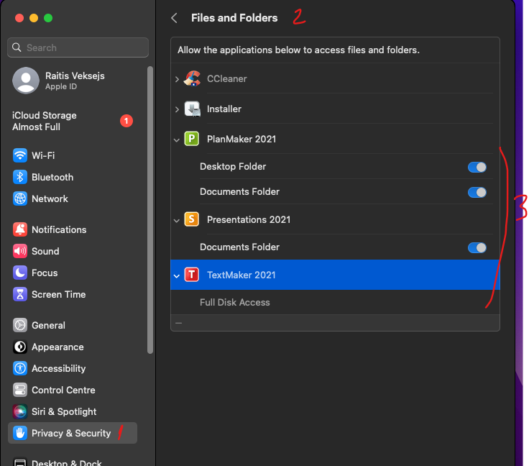Expand the Installer entry
The height and width of the screenshot is (466, 529).
tap(177, 109)
